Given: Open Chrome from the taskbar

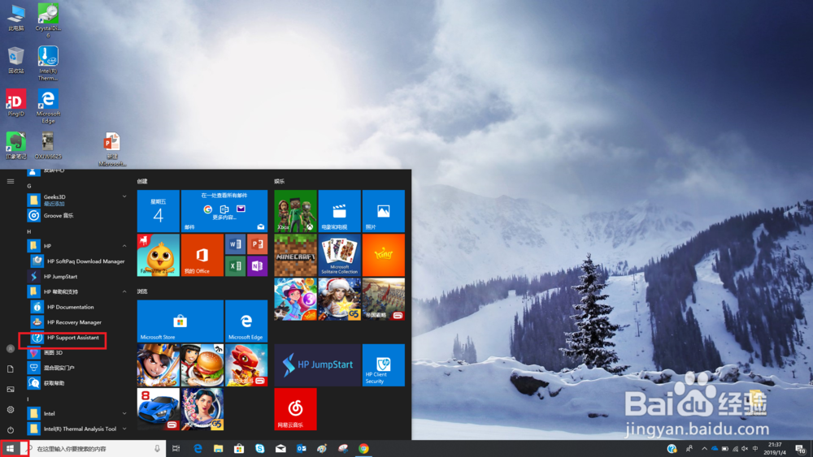Looking at the screenshot, I should click(x=364, y=449).
